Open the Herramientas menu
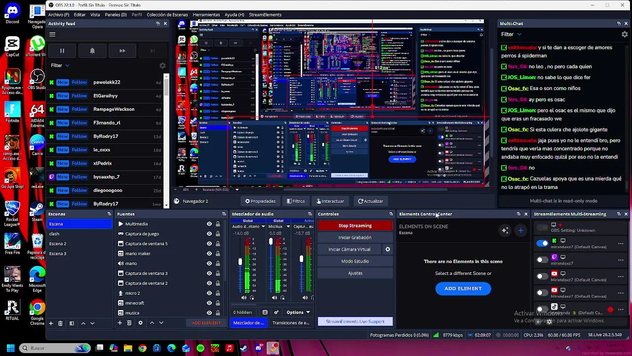The image size is (632, 356). coord(206,15)
